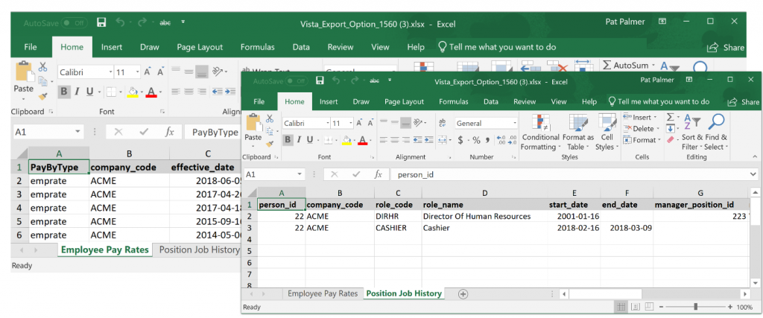This screenshot has width=763, height=318.
Task: Click the red Font Color button in front window
Action: (x=362, y=141)
